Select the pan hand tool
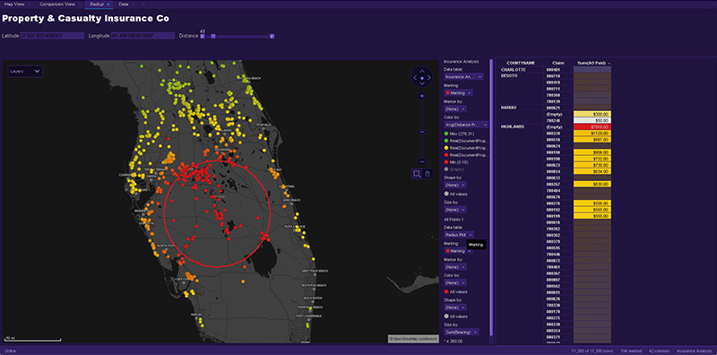The width and height of the screenshot is (717, 355). point(428,173)
